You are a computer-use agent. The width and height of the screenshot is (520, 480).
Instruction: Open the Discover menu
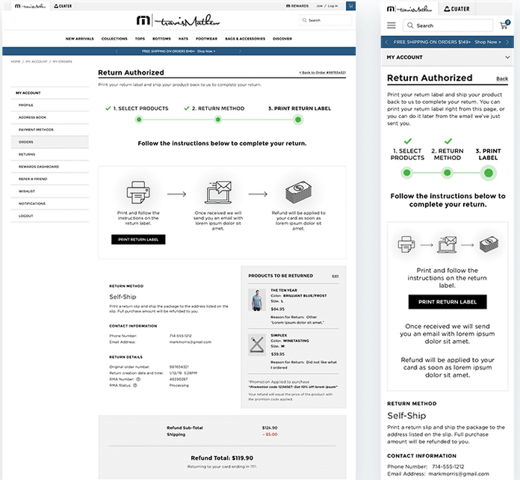point(282,39)
